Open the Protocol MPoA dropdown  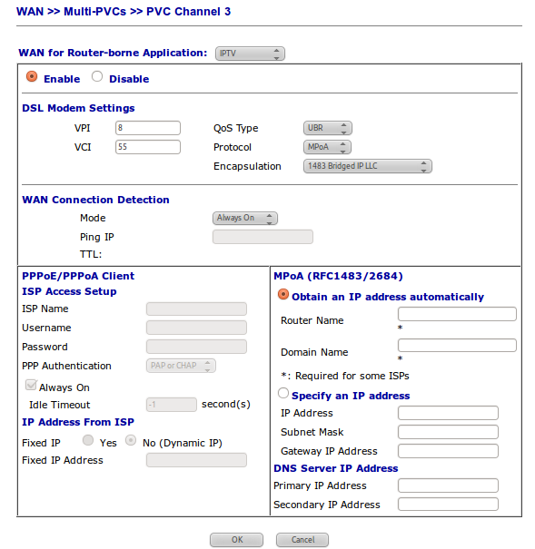(x=327, y=147)
